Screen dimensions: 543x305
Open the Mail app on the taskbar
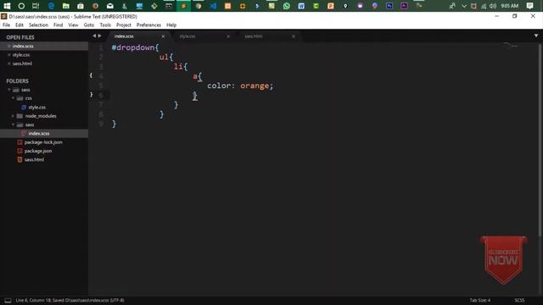pyautogui.click(x=110, y=6)
